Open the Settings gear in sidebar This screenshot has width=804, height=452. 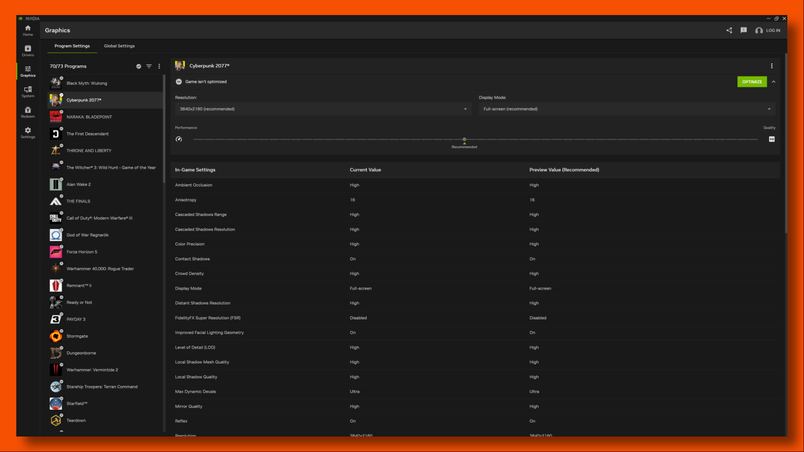click(28, 133)
